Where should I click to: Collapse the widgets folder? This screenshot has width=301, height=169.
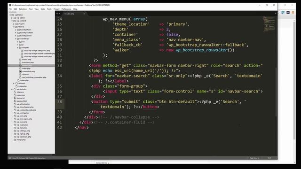[x=18, y=47]
